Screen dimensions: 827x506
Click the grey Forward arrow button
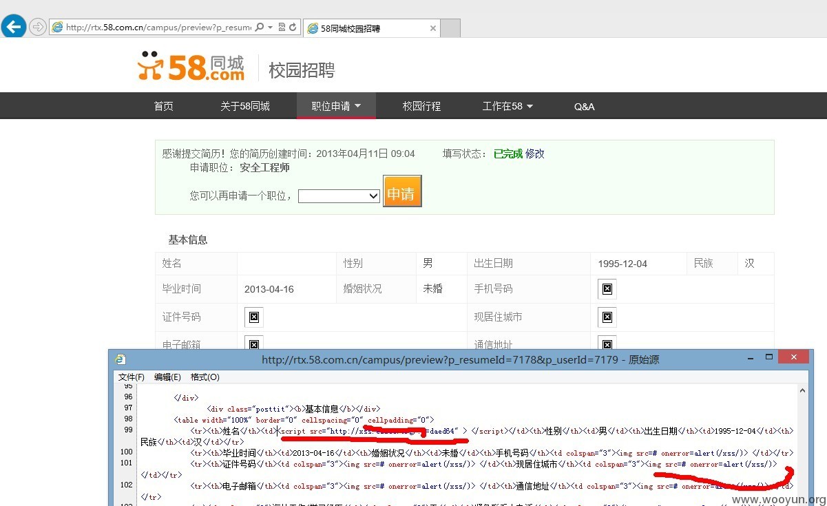(37, 28)
